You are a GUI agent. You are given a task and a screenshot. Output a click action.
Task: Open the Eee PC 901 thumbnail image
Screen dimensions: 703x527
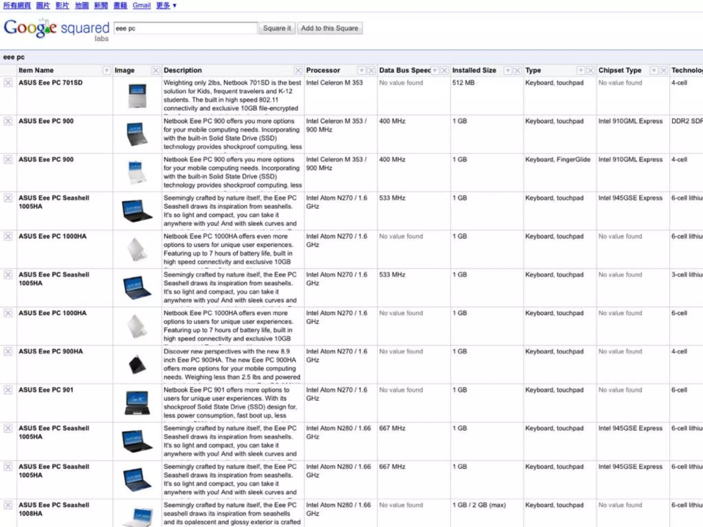137,403
